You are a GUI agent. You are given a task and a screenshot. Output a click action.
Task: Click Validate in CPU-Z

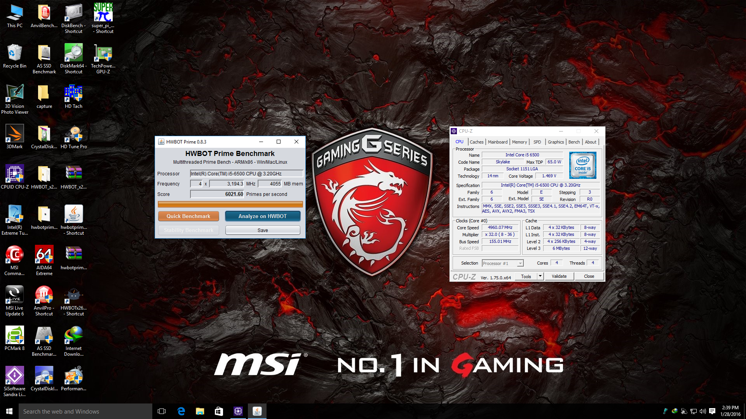[559, 276]
